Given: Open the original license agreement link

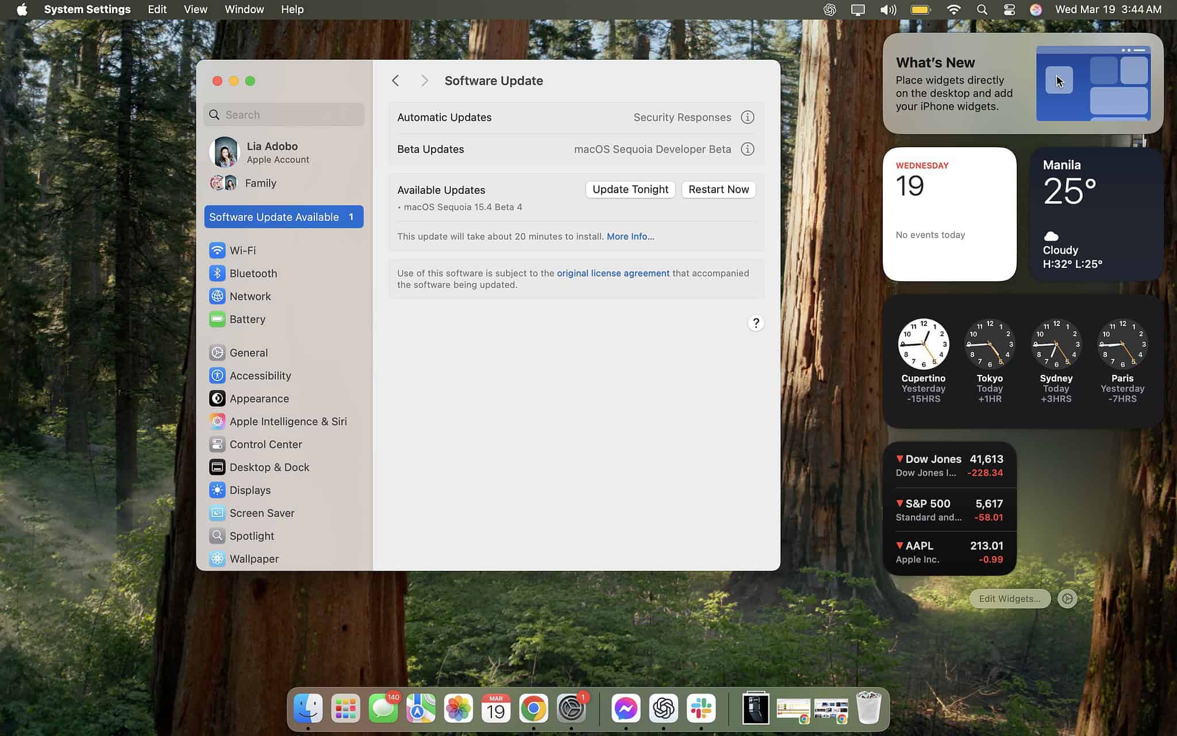Looking at the screenshot, I should [x=613, y=273].
